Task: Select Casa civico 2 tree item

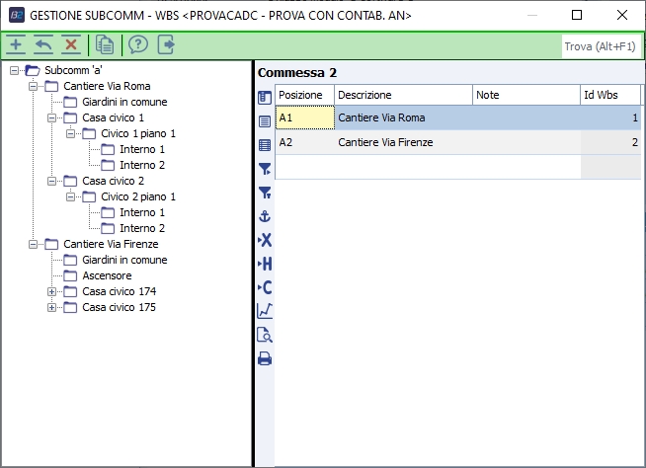Action: pos(113,181)
